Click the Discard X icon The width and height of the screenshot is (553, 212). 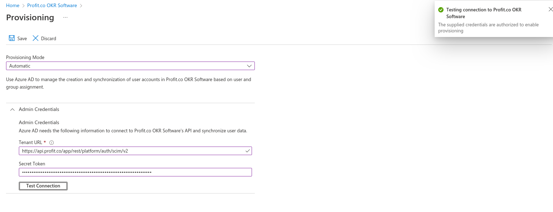coord(36,38)
